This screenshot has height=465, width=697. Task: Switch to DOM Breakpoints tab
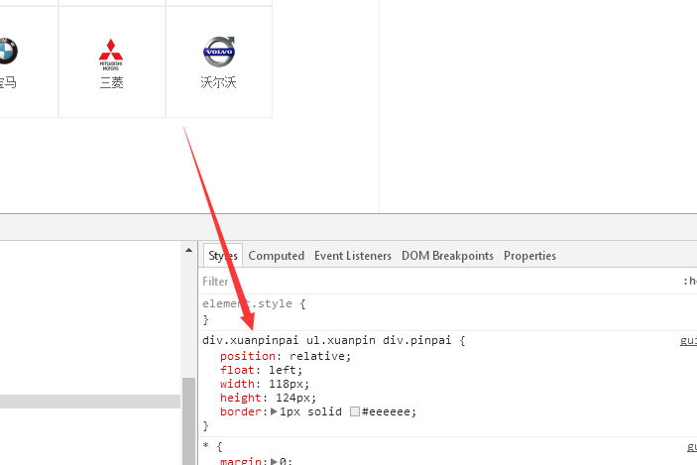[x=447, y=256]
